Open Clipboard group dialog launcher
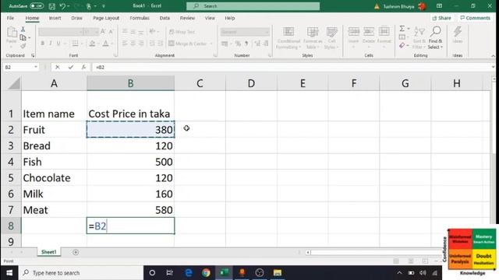This screenshot has height=280, width=499. 33,55
